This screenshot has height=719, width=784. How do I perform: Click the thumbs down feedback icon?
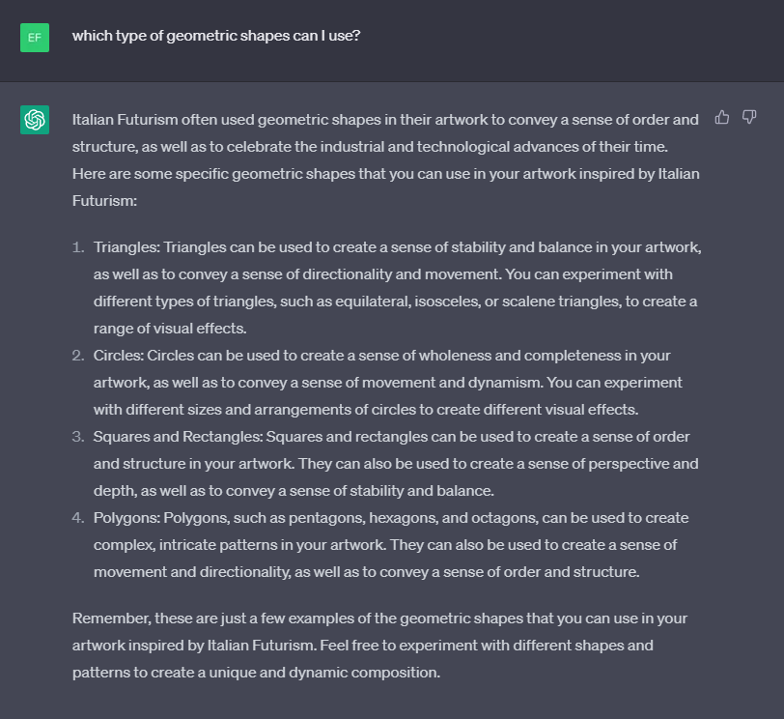click(x=749, y=118)
